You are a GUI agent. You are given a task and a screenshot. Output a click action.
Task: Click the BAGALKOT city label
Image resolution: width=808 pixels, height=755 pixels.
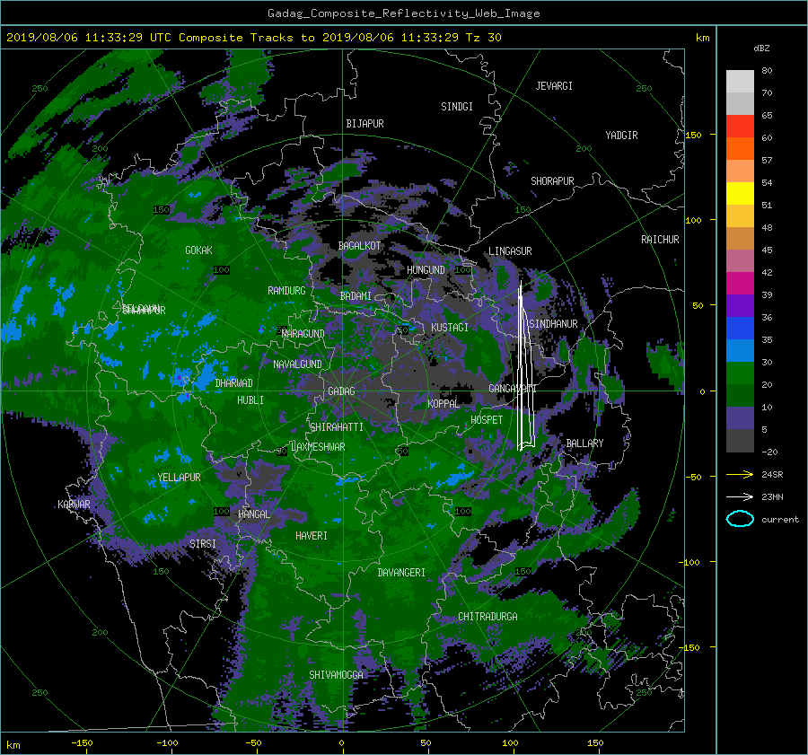click(359, 246)
